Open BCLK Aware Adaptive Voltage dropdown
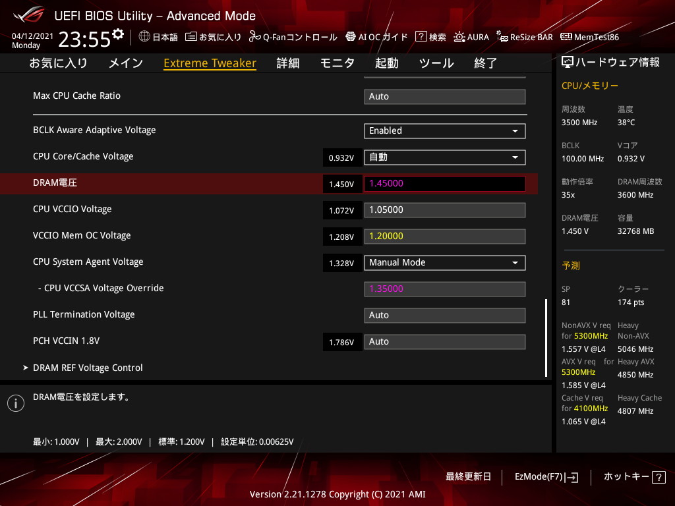The image size is (675, 506). click(x=445, y=131)
